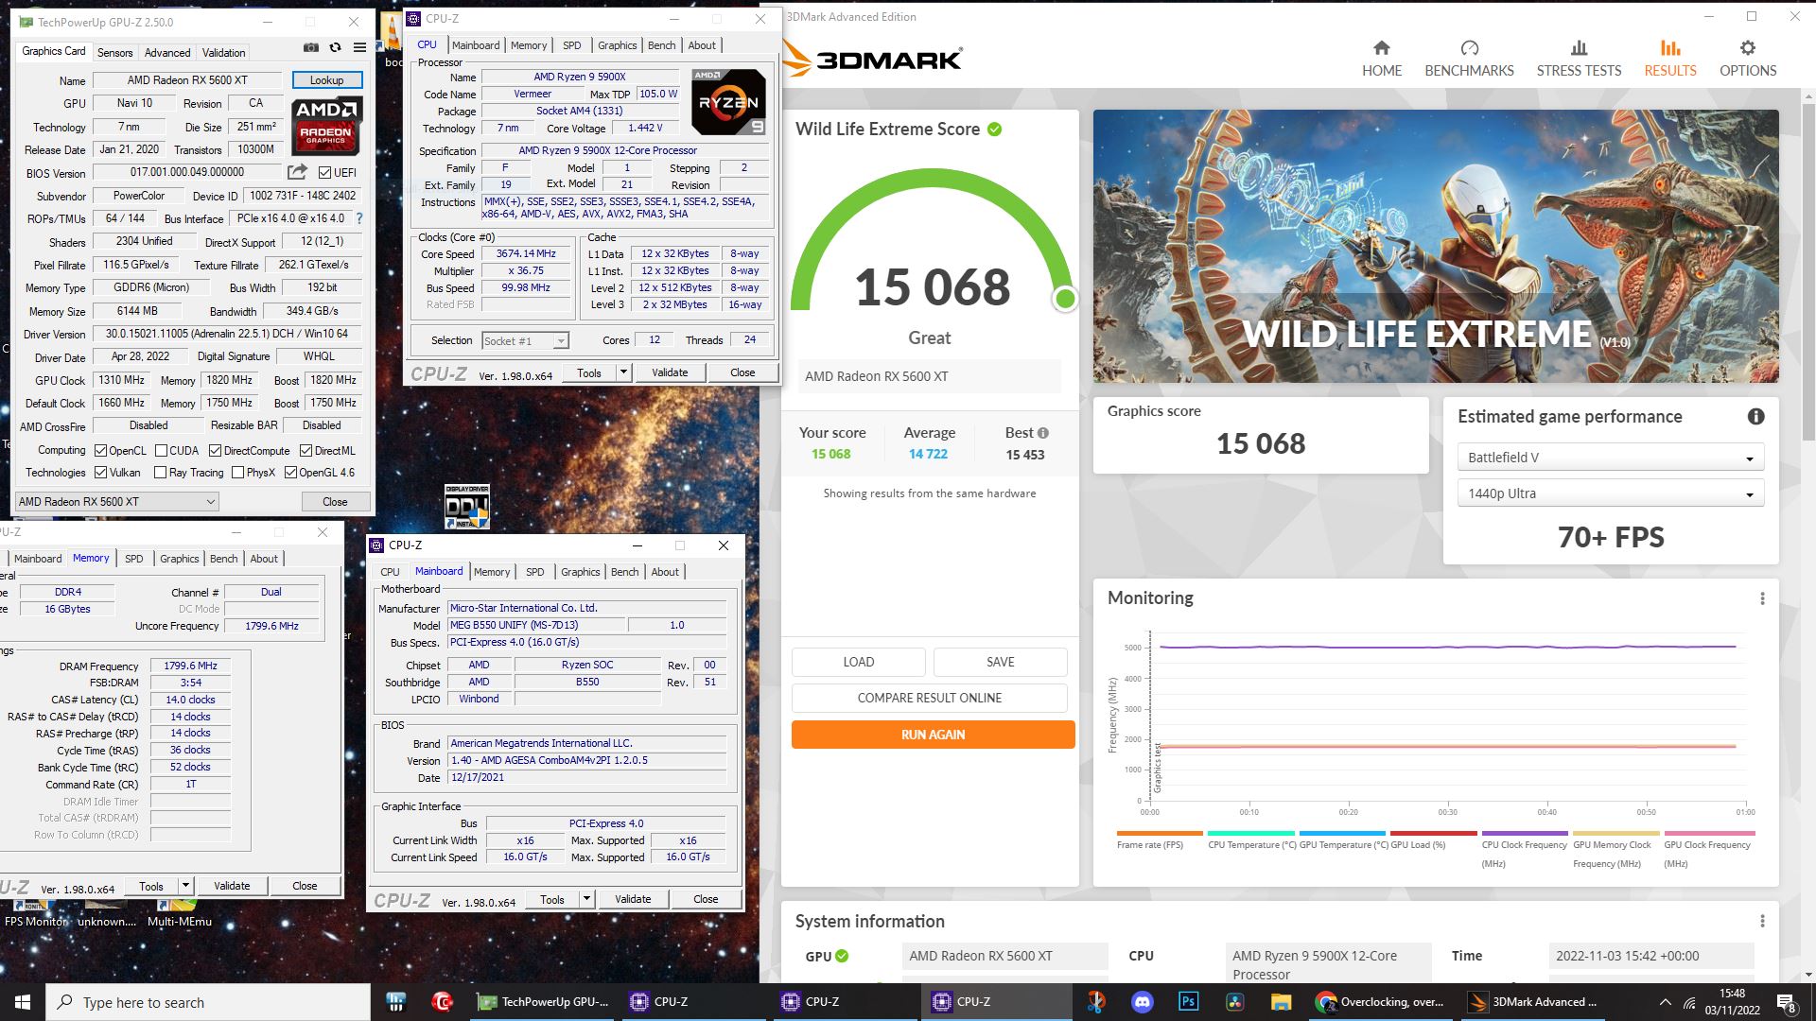1816x1021 pixels.
Task: Click the AMD Radeon Graphics logo in GPU-Z
Action: point(326,126)
